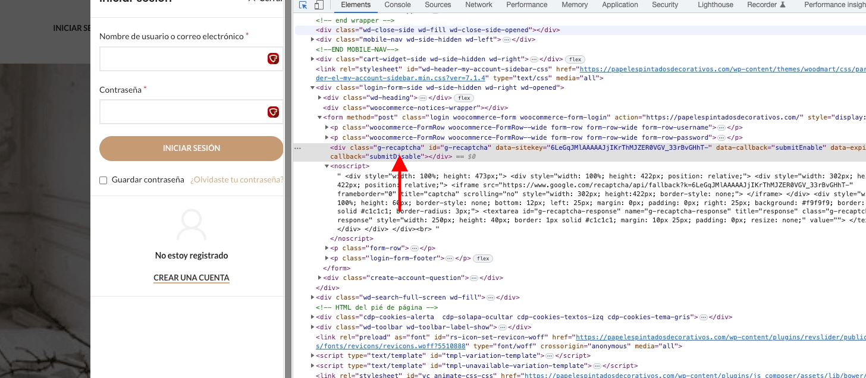Screen dimensions: 866x378
Task: Click ellipsis badge on create-account-question div
Action: click(474, 278)
